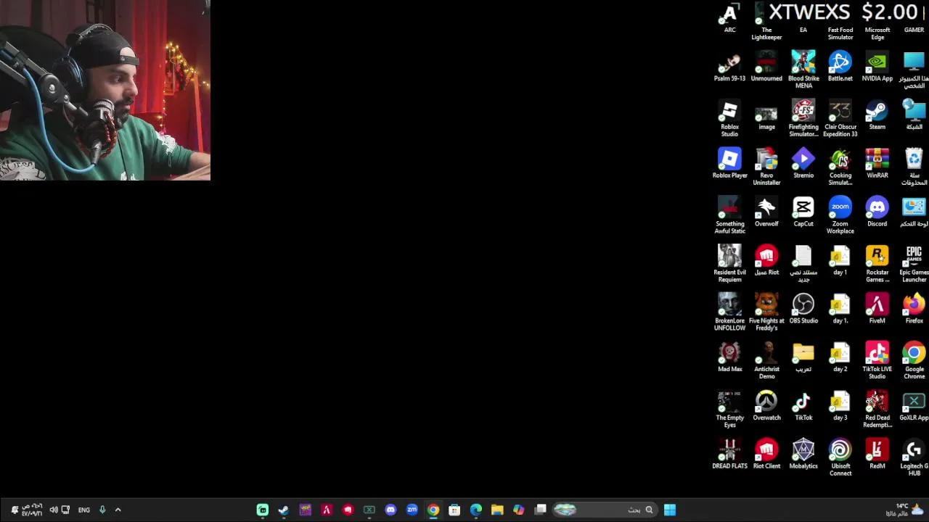929x522 pixels.
Task: Open Mad Max game shortcut
Action: (x=729, y=358)
